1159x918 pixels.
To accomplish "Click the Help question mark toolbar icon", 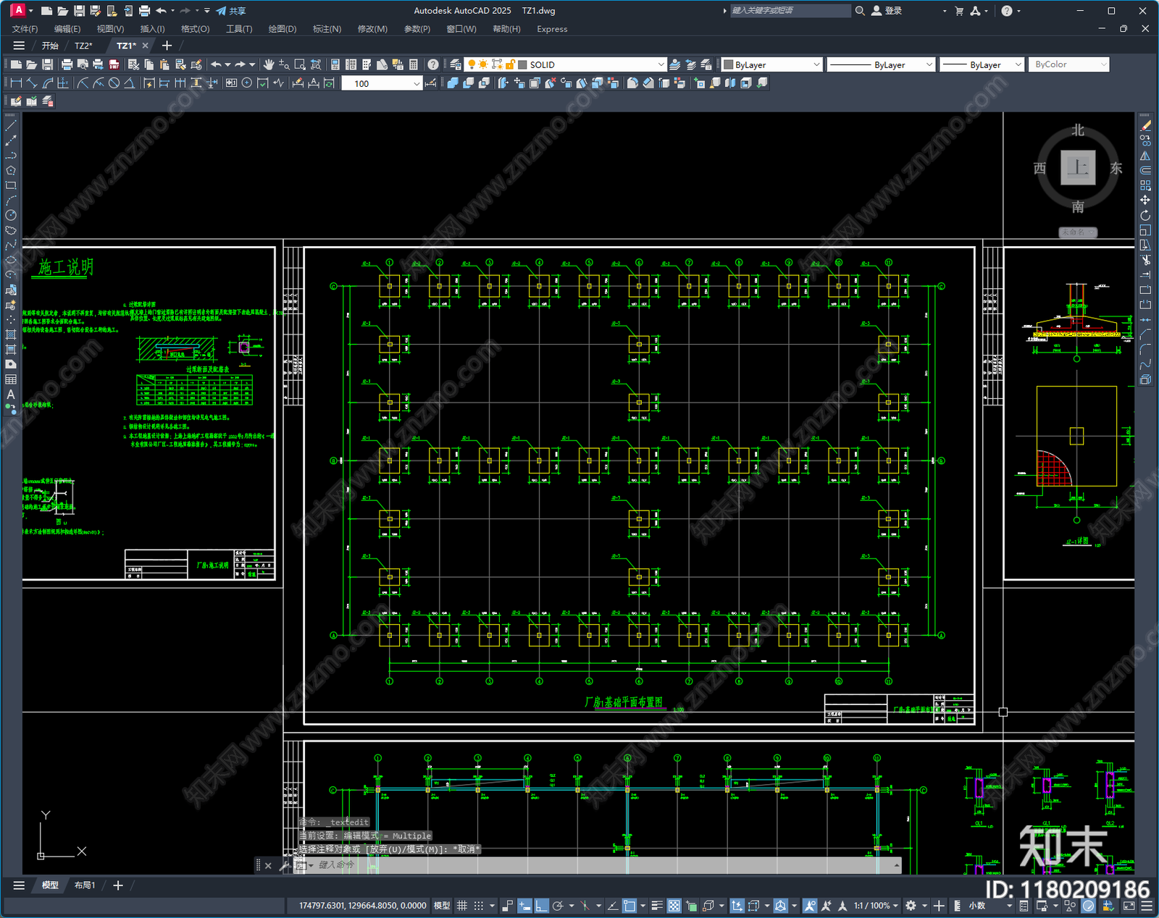I will point(433,64).
